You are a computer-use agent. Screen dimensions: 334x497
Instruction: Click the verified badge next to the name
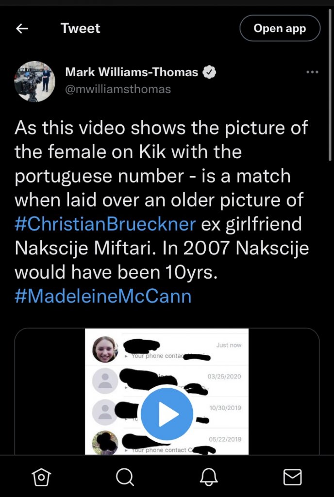(209, 72)
